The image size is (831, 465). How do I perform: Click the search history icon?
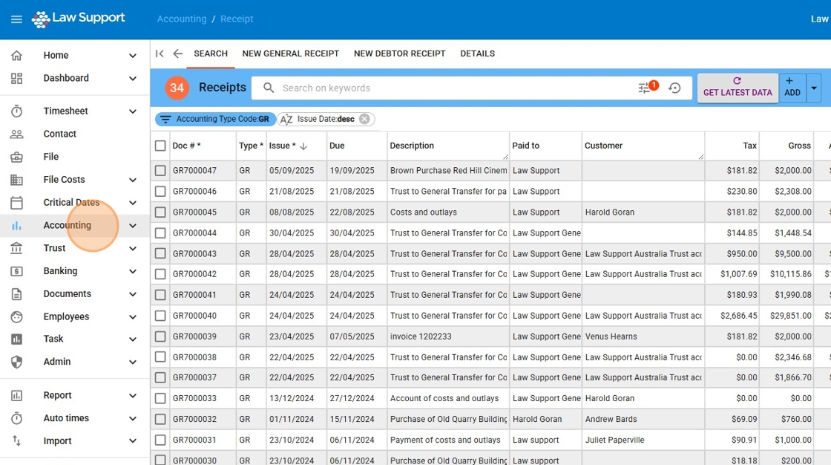674,88
